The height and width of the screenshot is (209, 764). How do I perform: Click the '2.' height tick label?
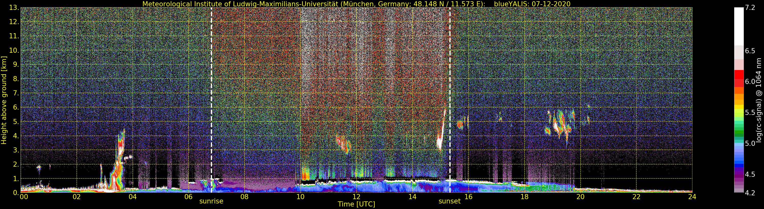(x=16, y=164)
